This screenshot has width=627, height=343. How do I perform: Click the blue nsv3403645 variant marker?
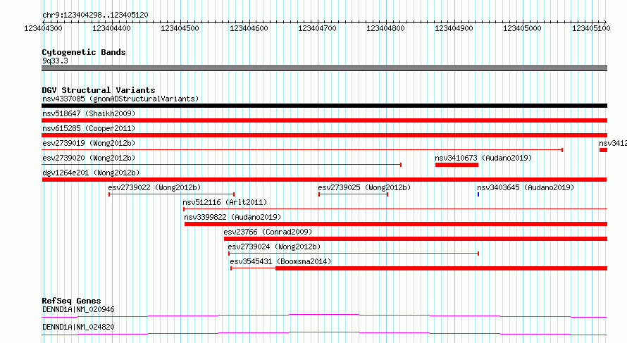coord(478,194)
